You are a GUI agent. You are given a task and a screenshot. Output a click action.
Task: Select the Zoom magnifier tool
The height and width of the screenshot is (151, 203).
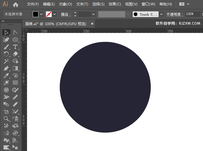[6, 118]
